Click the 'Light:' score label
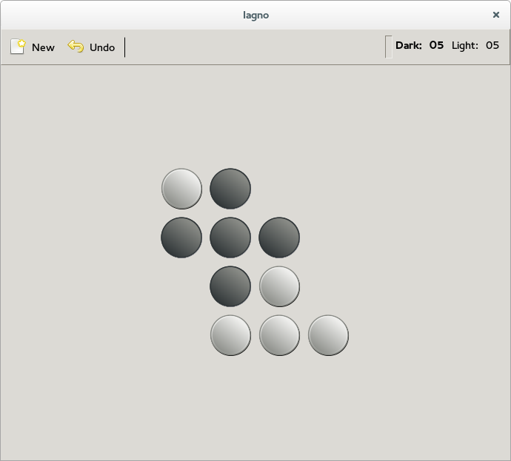 point(465,46)
